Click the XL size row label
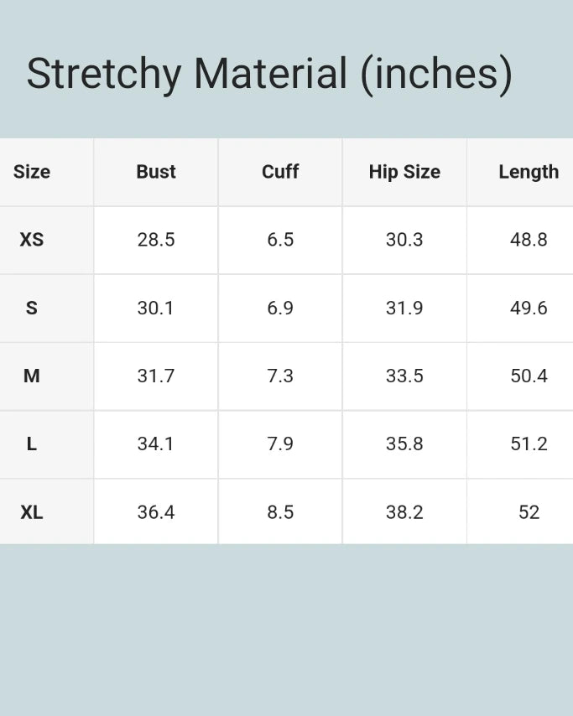Image resolution: width=573 pixels, height=716 pixels. (x=32, y=511)
